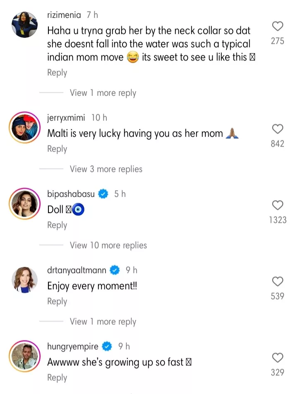This screenshot has height=394, width=298.
Task: Expand 'View 3 more replies' thread
Action: pos(106,169)
